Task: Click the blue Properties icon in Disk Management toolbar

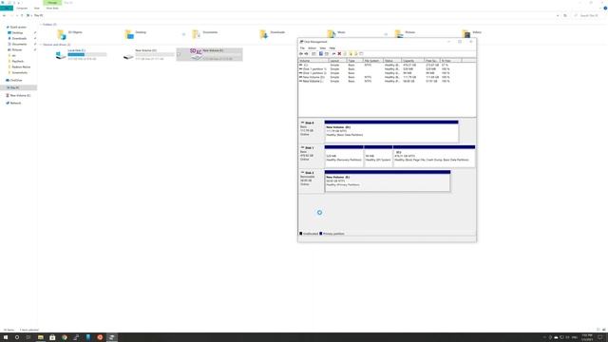Action: pos(321,54)
